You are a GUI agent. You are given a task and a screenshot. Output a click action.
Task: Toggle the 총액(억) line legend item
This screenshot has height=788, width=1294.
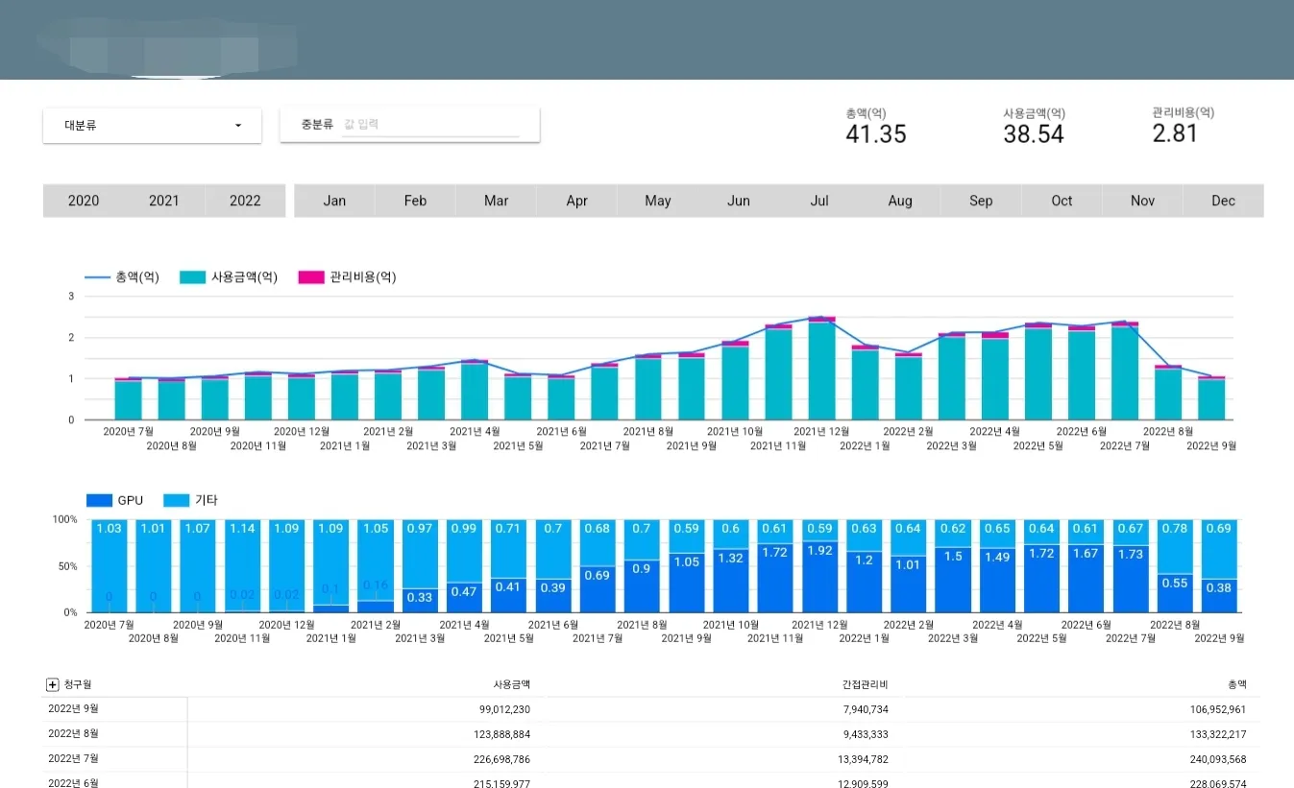click(122, 277)
